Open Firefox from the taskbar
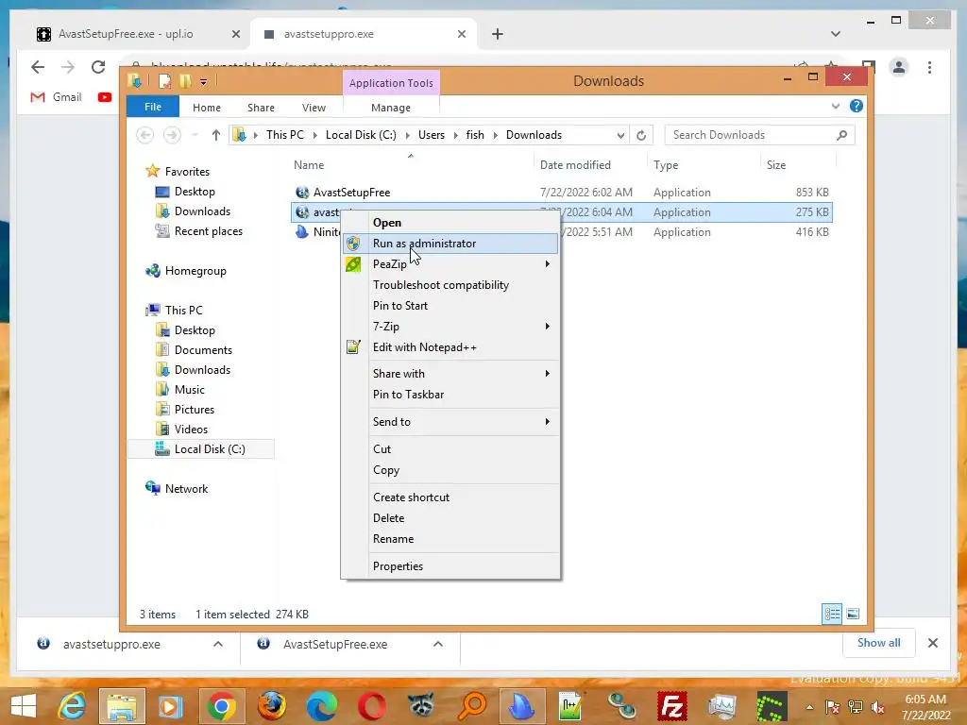Screen dimensions: 967x725 271,706
